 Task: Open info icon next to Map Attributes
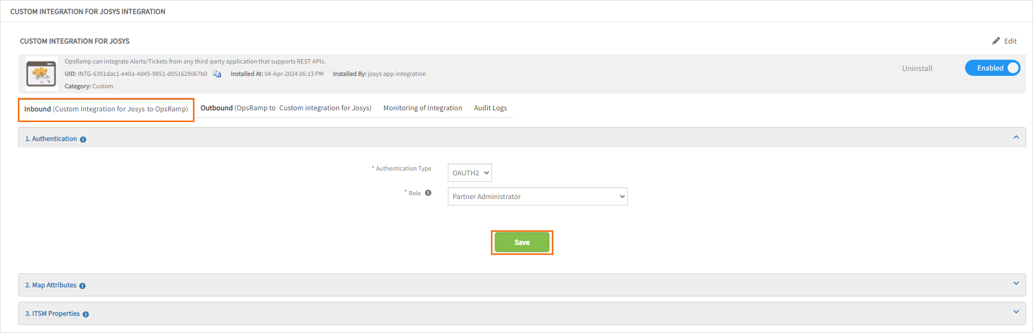pos(82,286)
